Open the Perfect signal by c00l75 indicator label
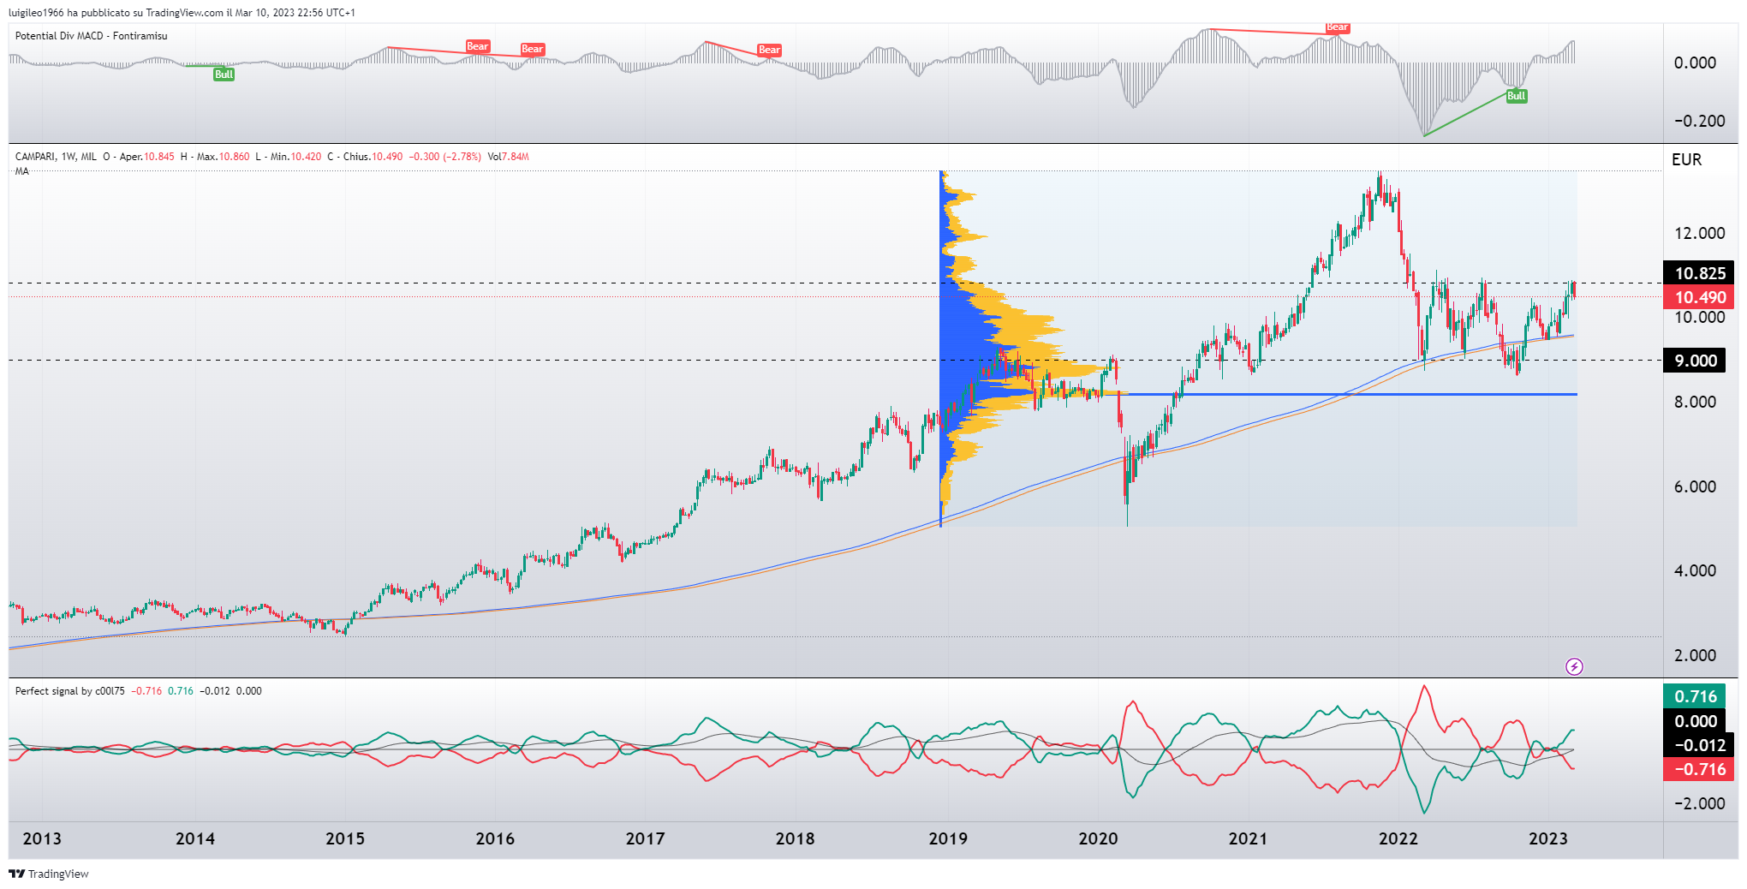The width and height of the screenshot is (1747, 889). (70, 691)
